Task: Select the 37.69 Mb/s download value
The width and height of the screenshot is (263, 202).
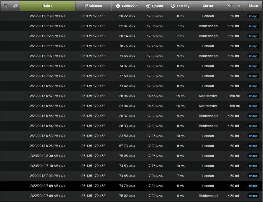Action: tap(127, 76)
